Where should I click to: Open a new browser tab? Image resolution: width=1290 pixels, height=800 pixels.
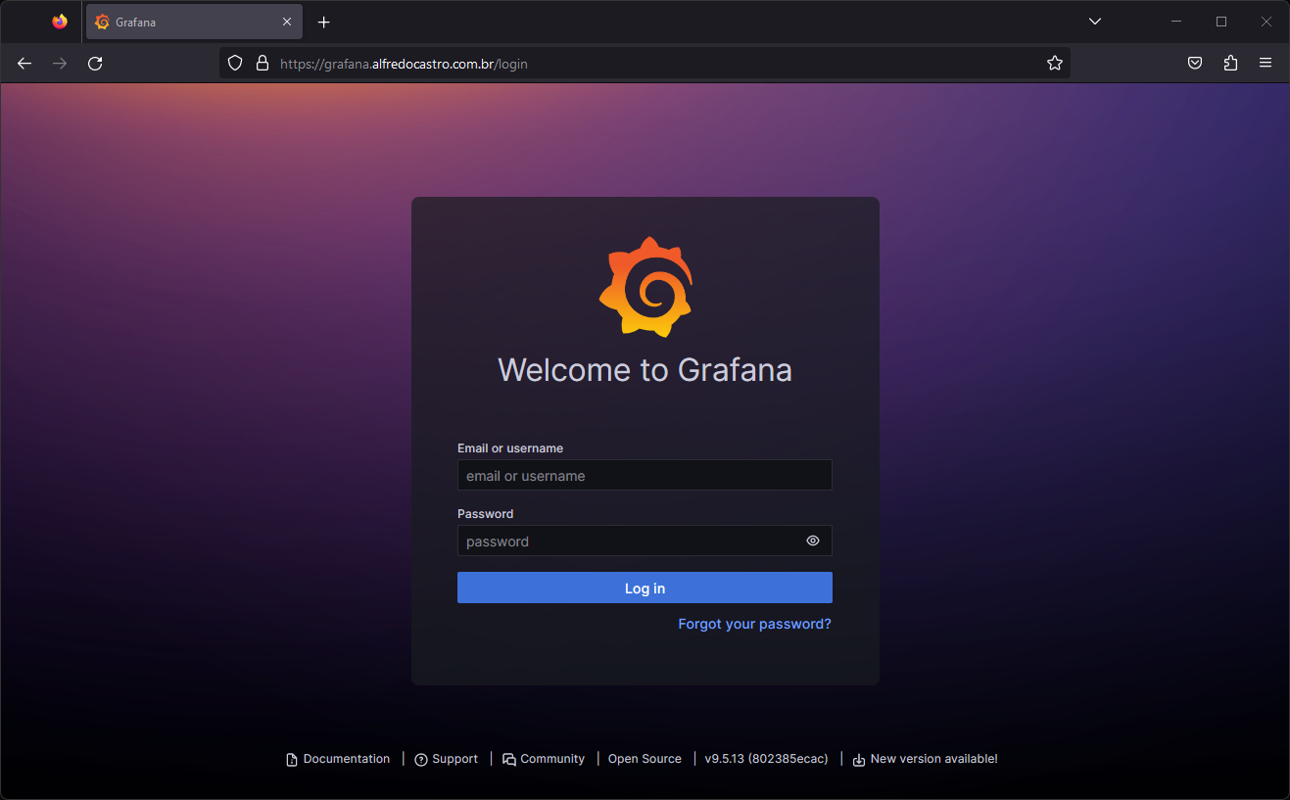point(324,22)
